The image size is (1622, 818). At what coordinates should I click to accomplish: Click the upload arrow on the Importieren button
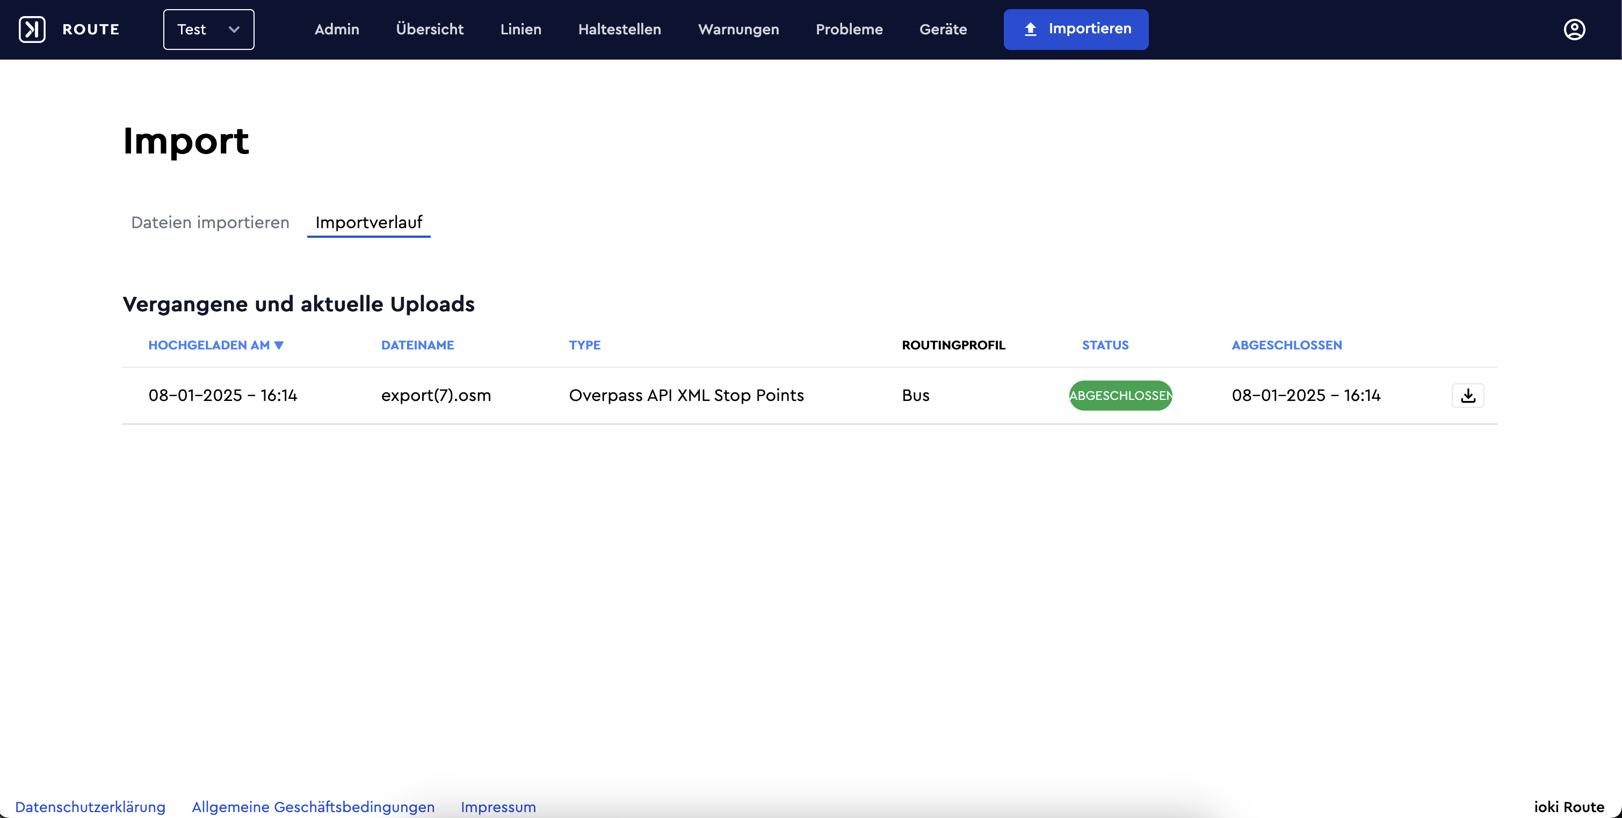[1030, 30]
